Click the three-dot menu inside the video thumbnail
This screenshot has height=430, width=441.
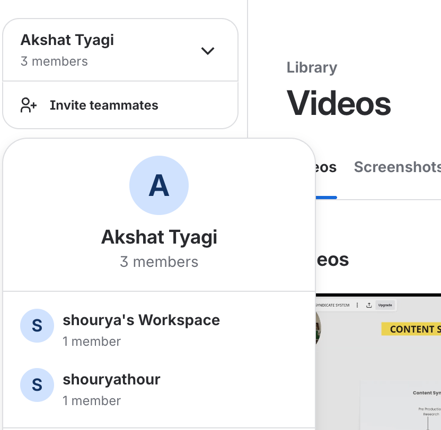click(x=357, y=305)
